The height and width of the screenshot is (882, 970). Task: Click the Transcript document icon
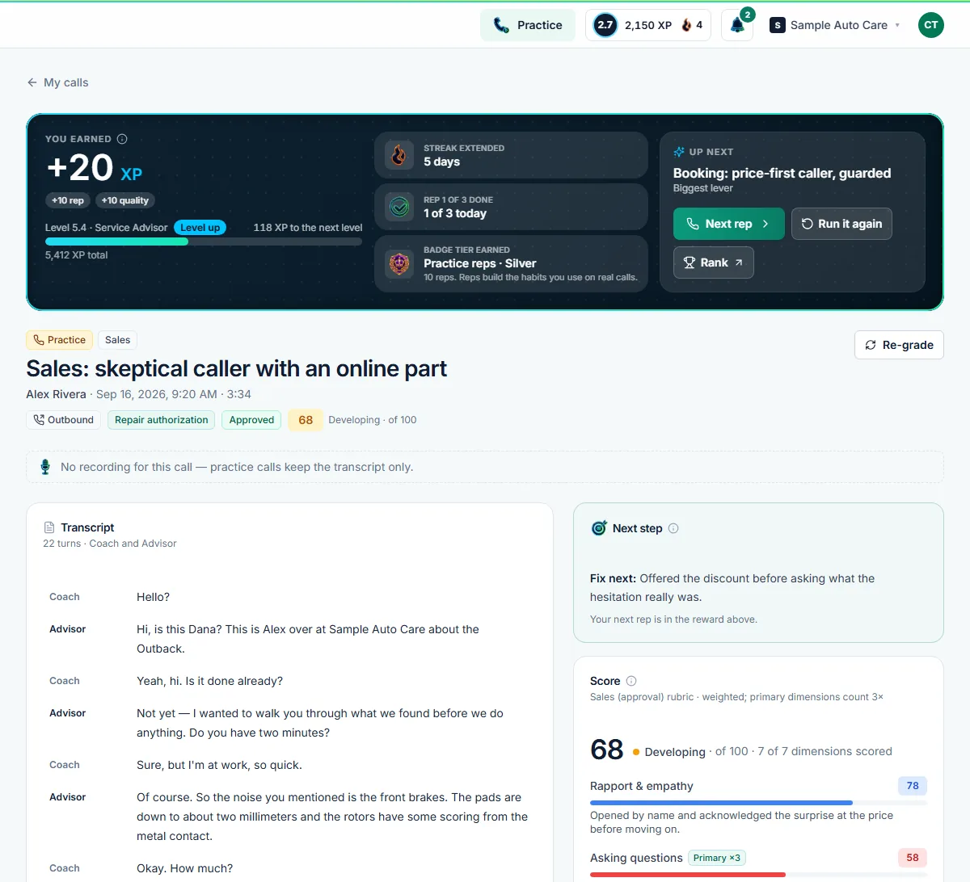49,527
